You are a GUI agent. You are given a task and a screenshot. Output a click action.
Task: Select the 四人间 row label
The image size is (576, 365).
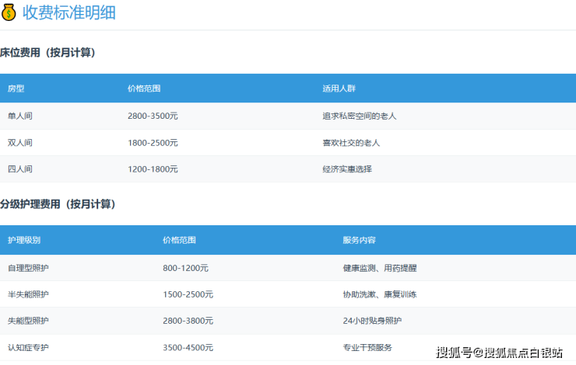coord(20,169)
